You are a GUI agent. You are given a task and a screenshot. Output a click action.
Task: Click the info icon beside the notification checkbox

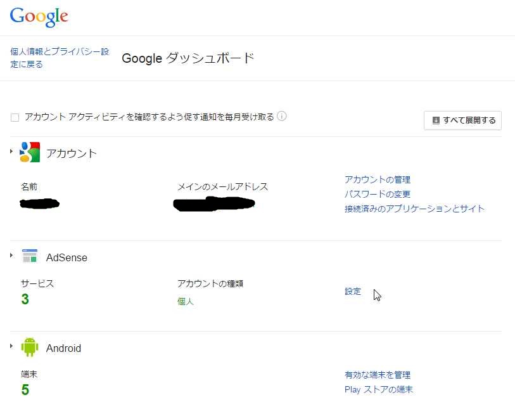[281, 116]
